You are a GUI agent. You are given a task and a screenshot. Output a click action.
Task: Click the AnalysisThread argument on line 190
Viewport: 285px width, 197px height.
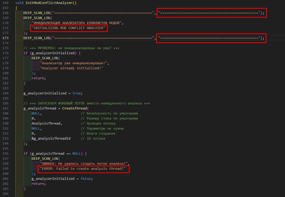[46, 123]
